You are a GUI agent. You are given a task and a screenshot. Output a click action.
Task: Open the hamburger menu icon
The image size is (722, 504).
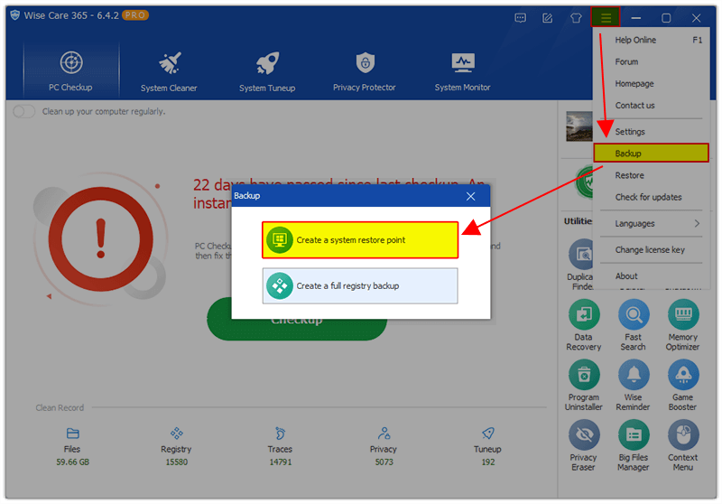pyautogui.click(x=606, y=17)
